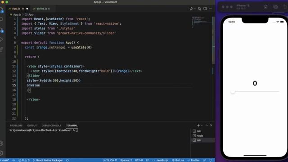Open the Search view in activity bar
Screen dimensions: 288x162
pos(1,19)
